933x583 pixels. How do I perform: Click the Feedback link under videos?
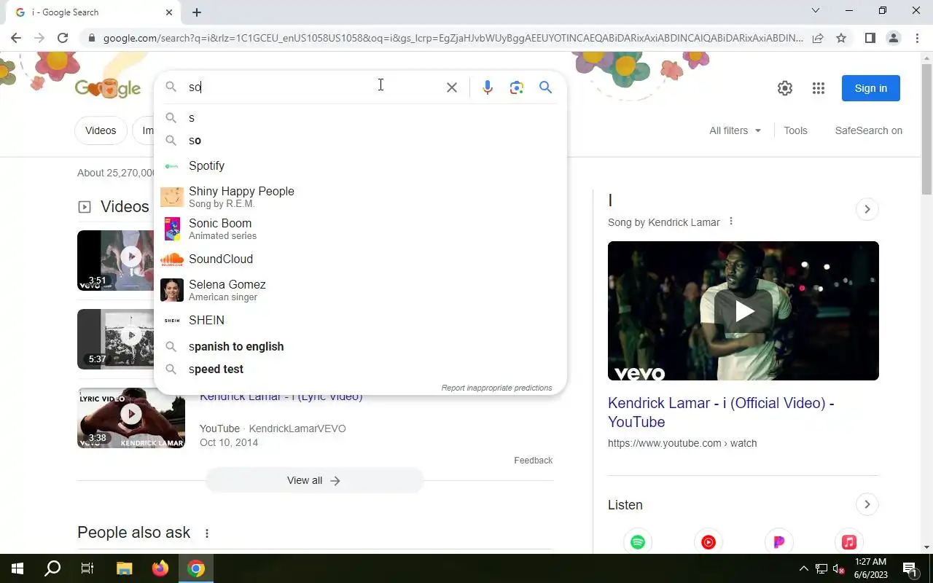click(533, 461)
